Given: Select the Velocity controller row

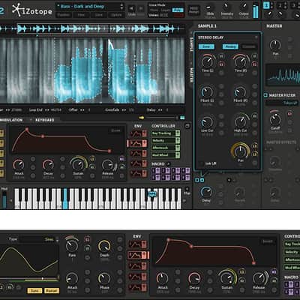Looking at the screenshot, I should coord(166,140).
